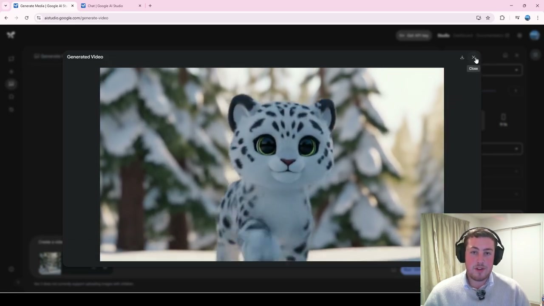
Task: Close the Chat Google AI Studio tab
Action: [x=140, y=6]
